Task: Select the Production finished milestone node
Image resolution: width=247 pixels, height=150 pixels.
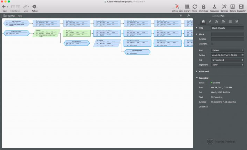Action: [x=77, y=43]
